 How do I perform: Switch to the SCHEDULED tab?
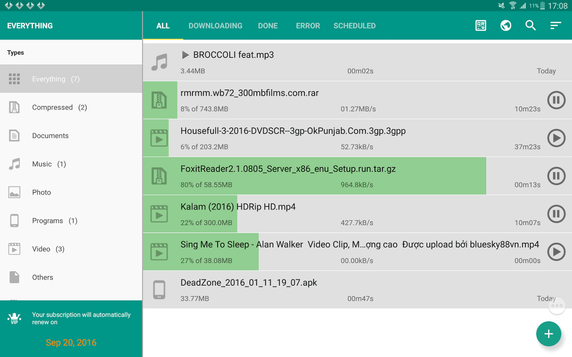(x=354, y=26)
